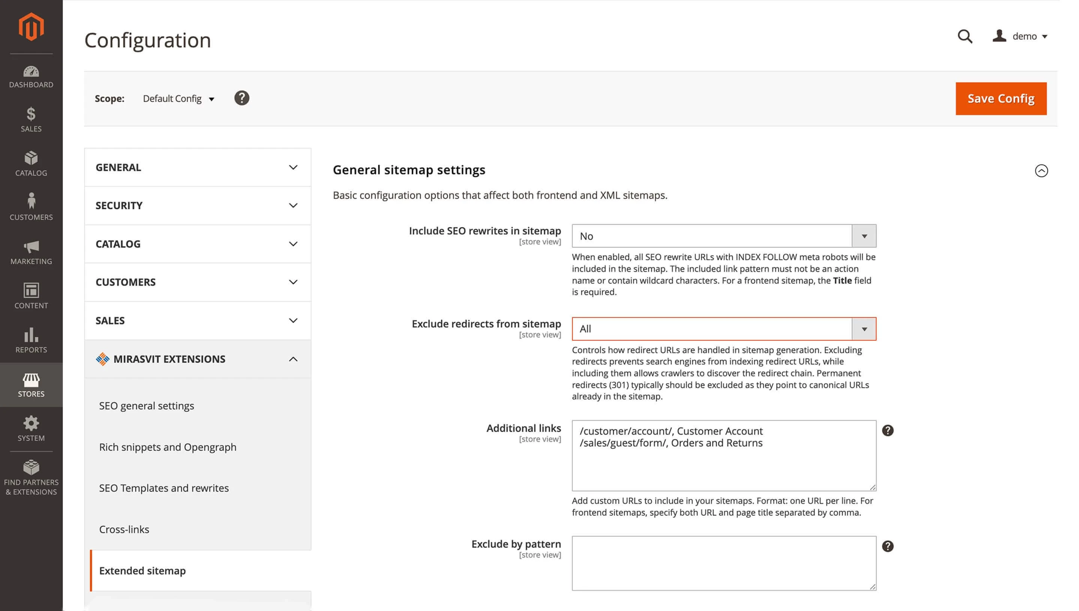1079x611 pixels.
Task: Open the Catalog sidebar icon
Action: pyautogui.click(x=31, y=164)
